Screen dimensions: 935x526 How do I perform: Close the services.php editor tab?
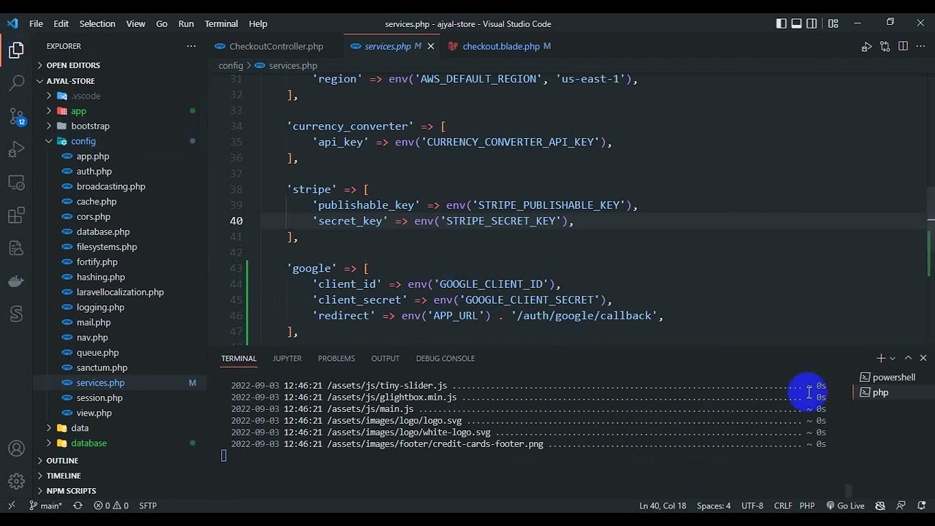430,46
